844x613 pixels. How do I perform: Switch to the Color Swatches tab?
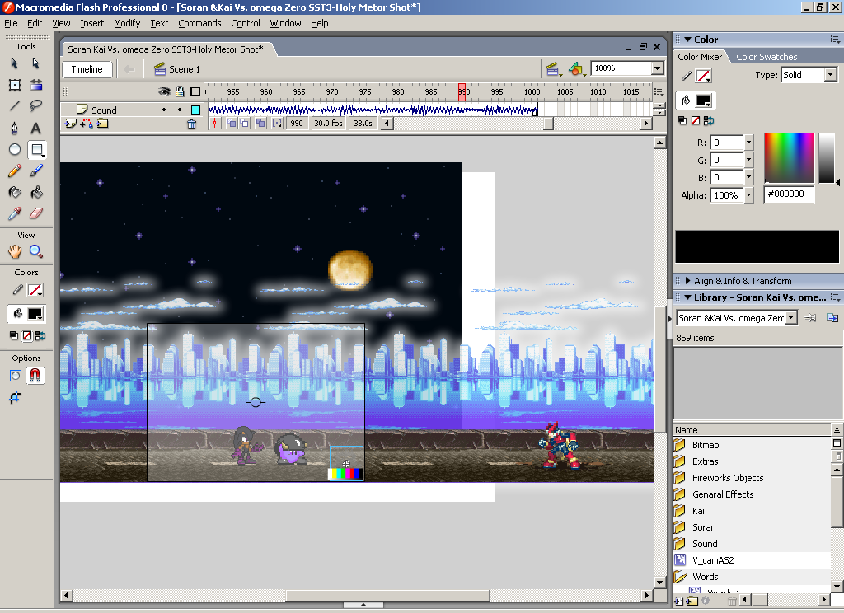pos(767,57)
